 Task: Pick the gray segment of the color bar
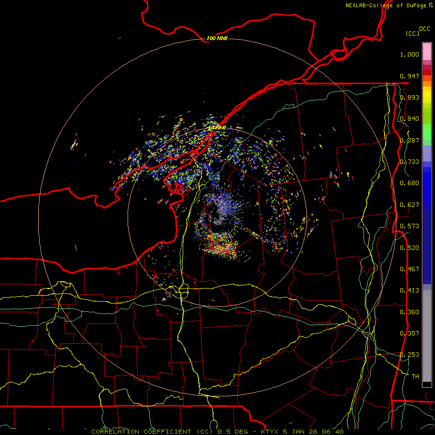[427, 336]
